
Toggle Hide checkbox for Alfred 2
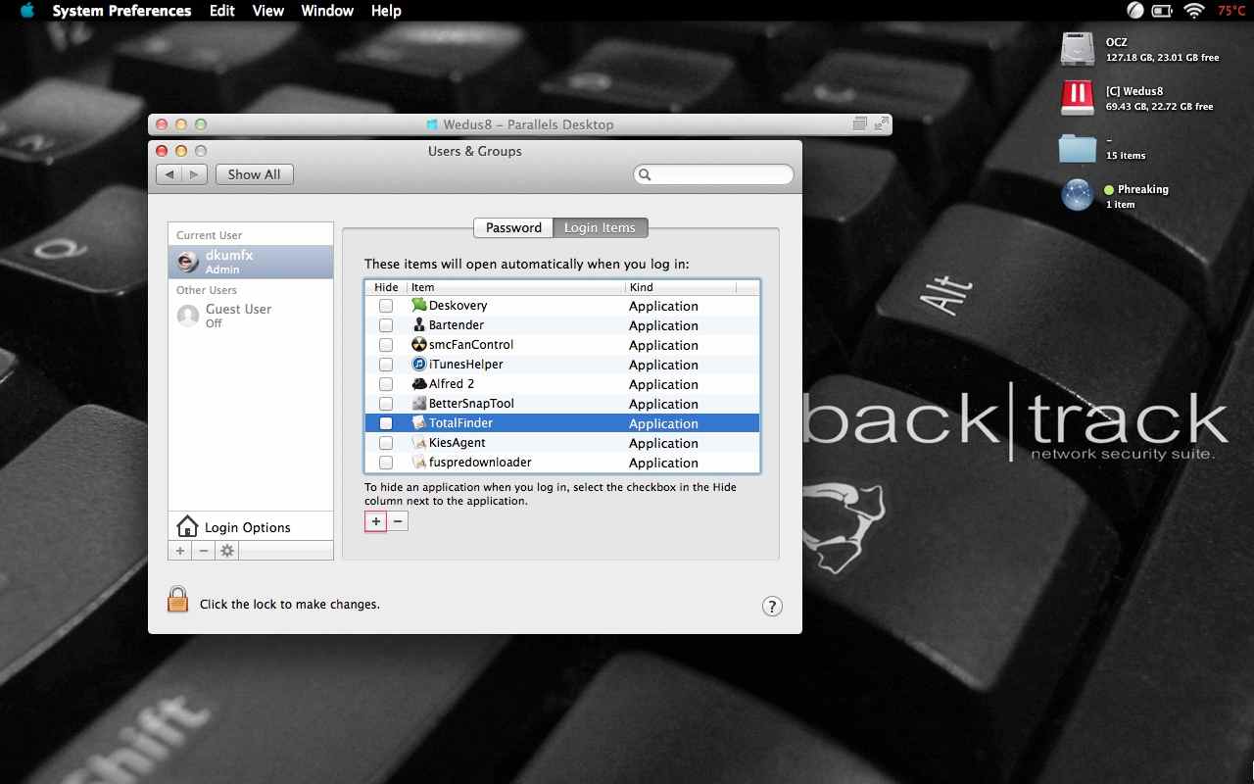coord(386,384)
